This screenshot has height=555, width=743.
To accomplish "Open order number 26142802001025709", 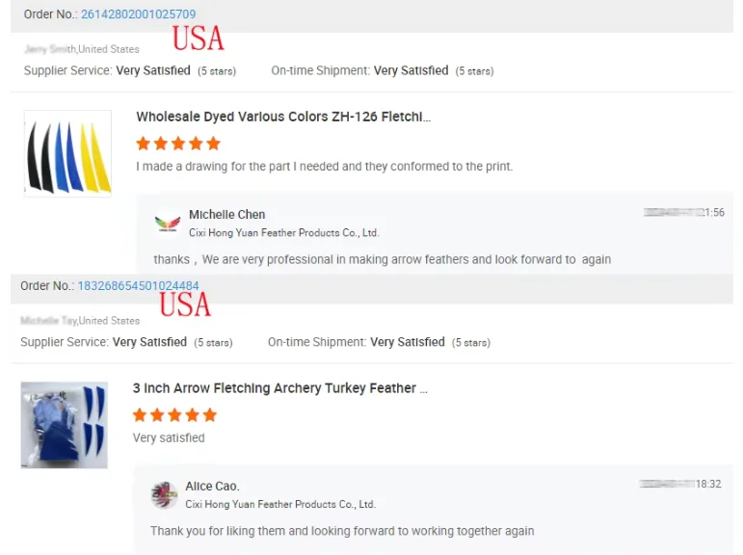I will tap(138, 14).
